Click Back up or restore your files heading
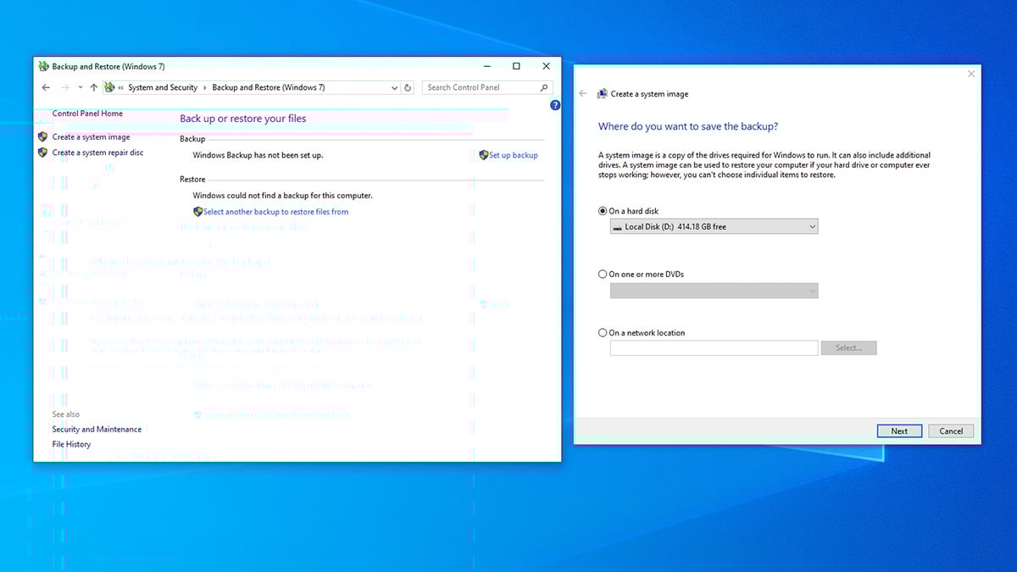The width and height of the screenshot is (1017, 572). 243,119
